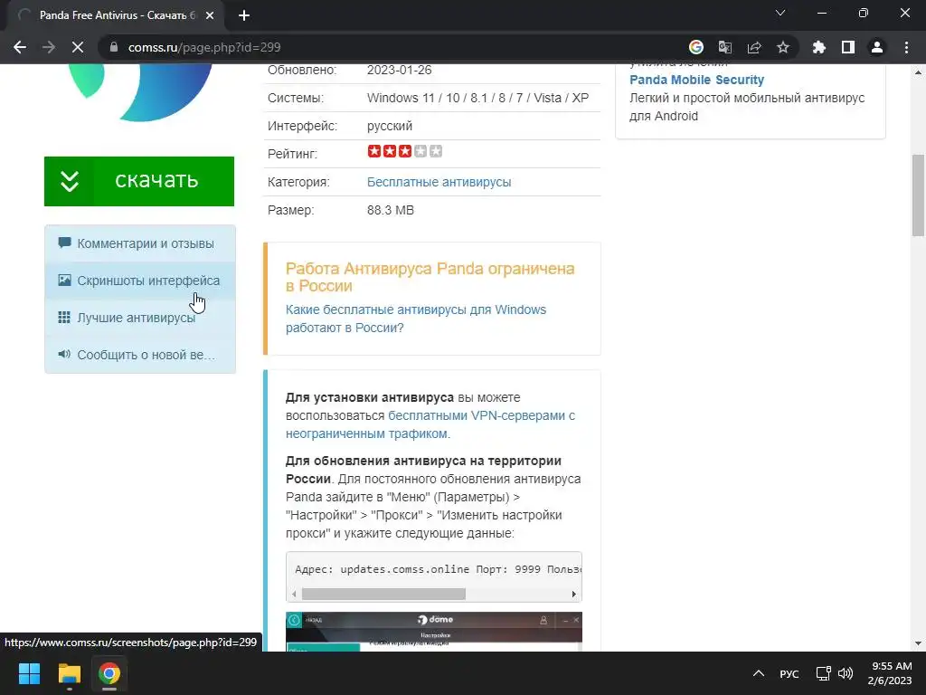
Task: Open Комментарии и отзывы section
Action: pyautogui.click(x=140, y=243)
